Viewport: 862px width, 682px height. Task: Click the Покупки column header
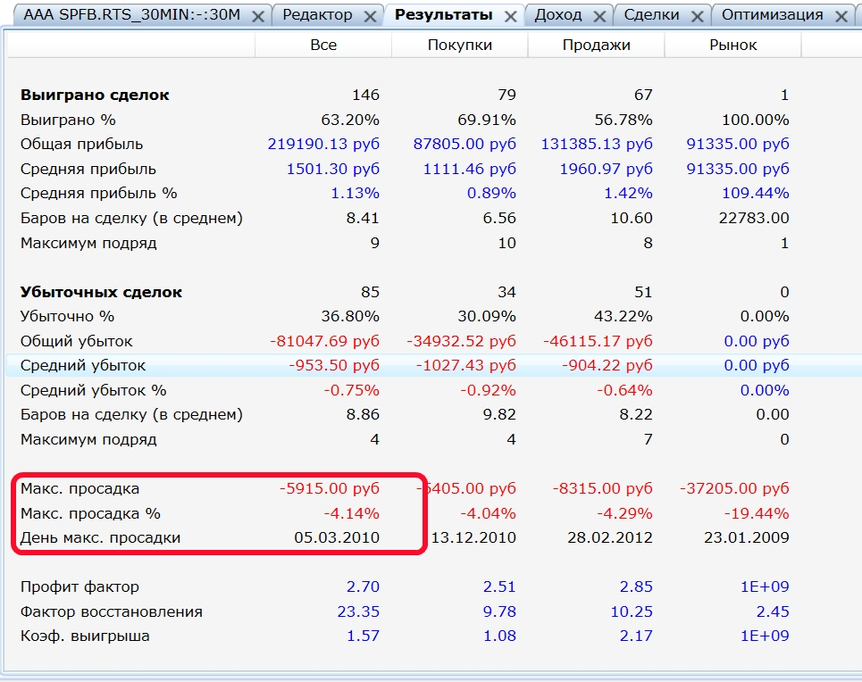click(x=459, y=45)
